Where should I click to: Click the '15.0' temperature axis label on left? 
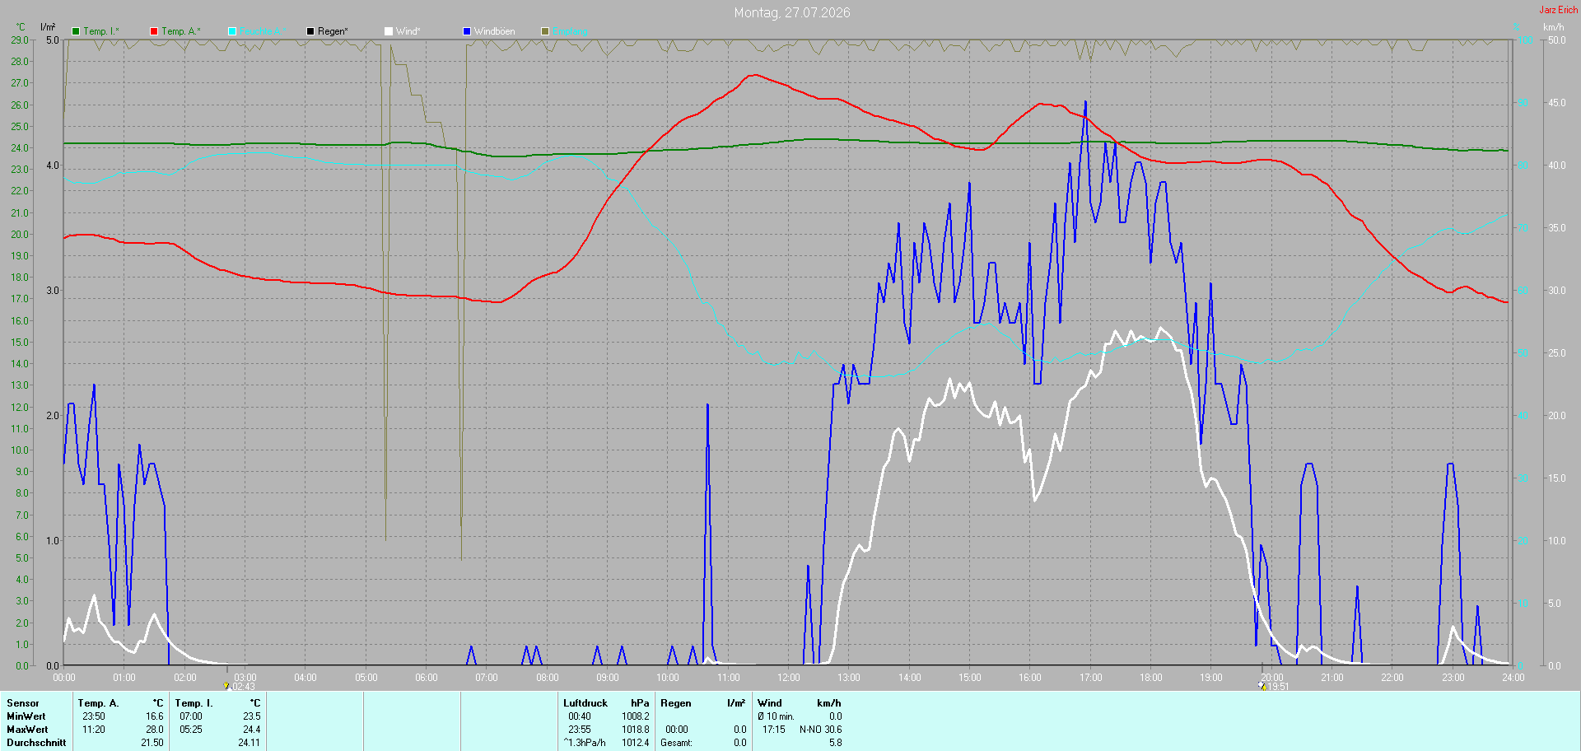click(20, 343)
